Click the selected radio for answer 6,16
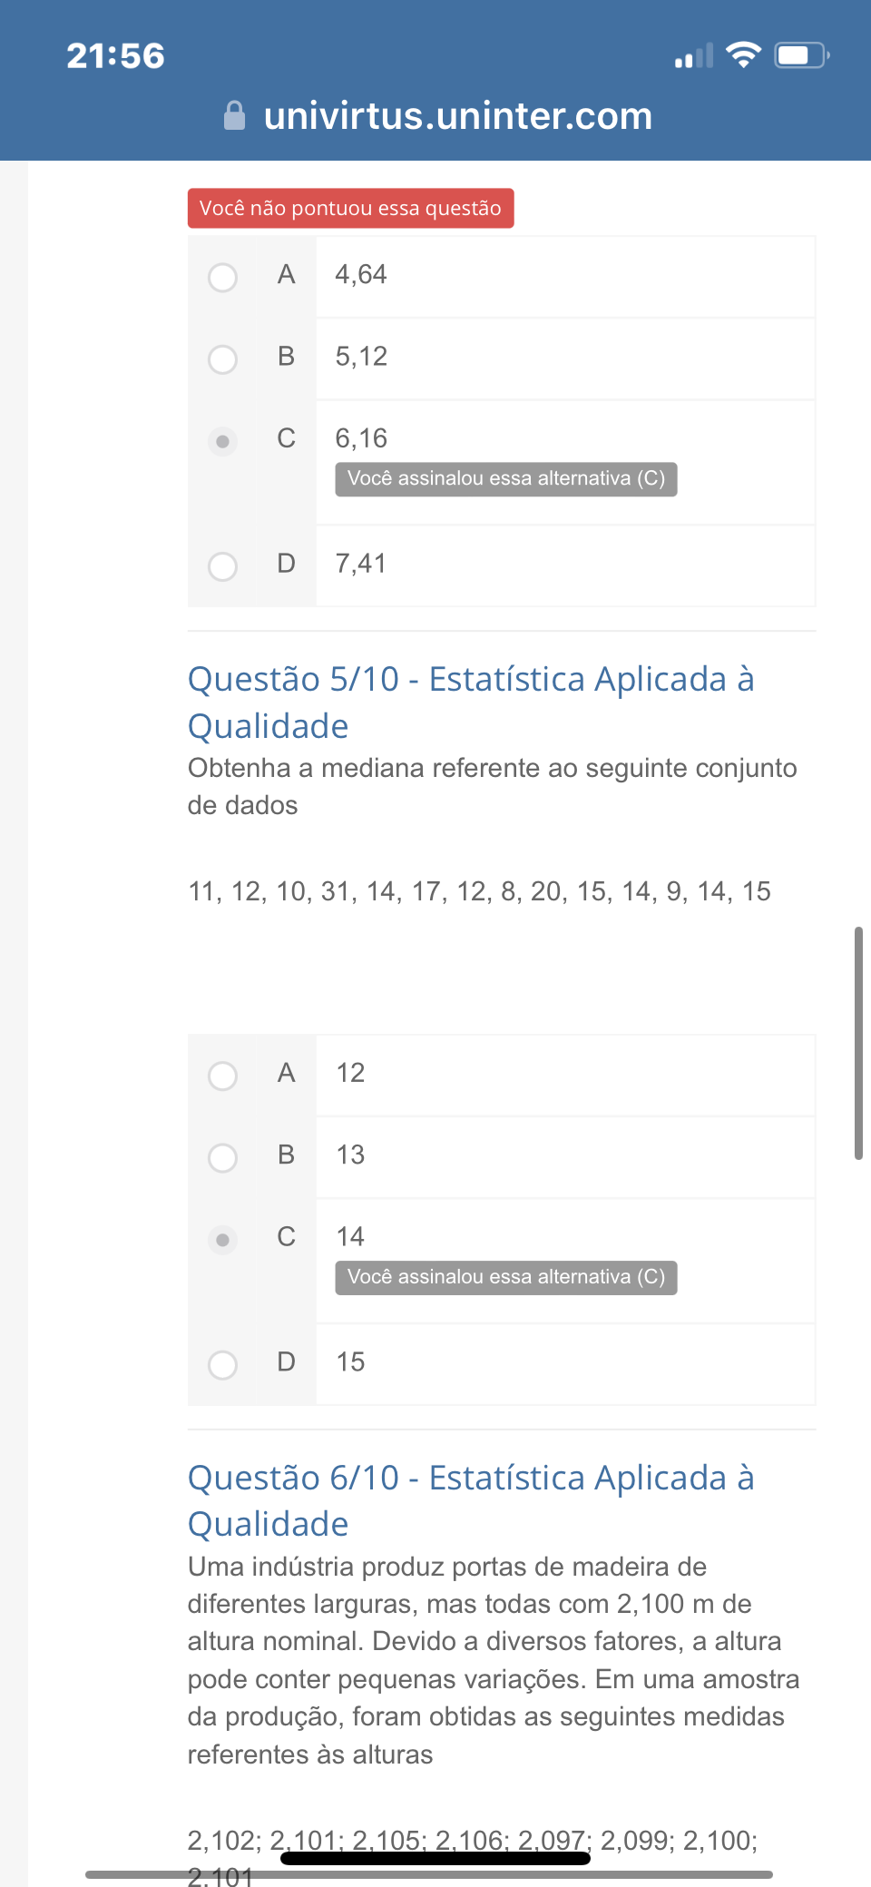 (222, 441)
